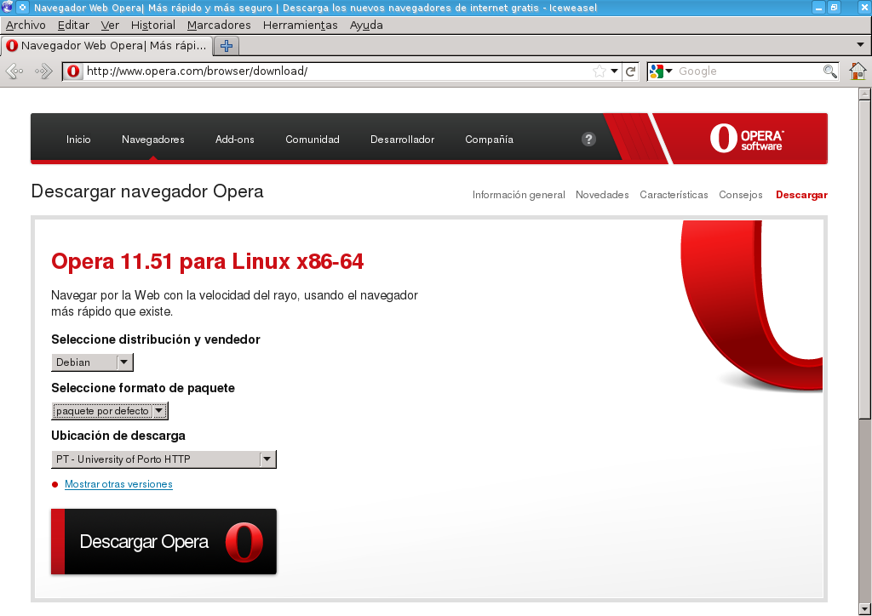Open the URL history dropdown arrow
Viewport: 872px width, 616px height.
click(614, 71)
